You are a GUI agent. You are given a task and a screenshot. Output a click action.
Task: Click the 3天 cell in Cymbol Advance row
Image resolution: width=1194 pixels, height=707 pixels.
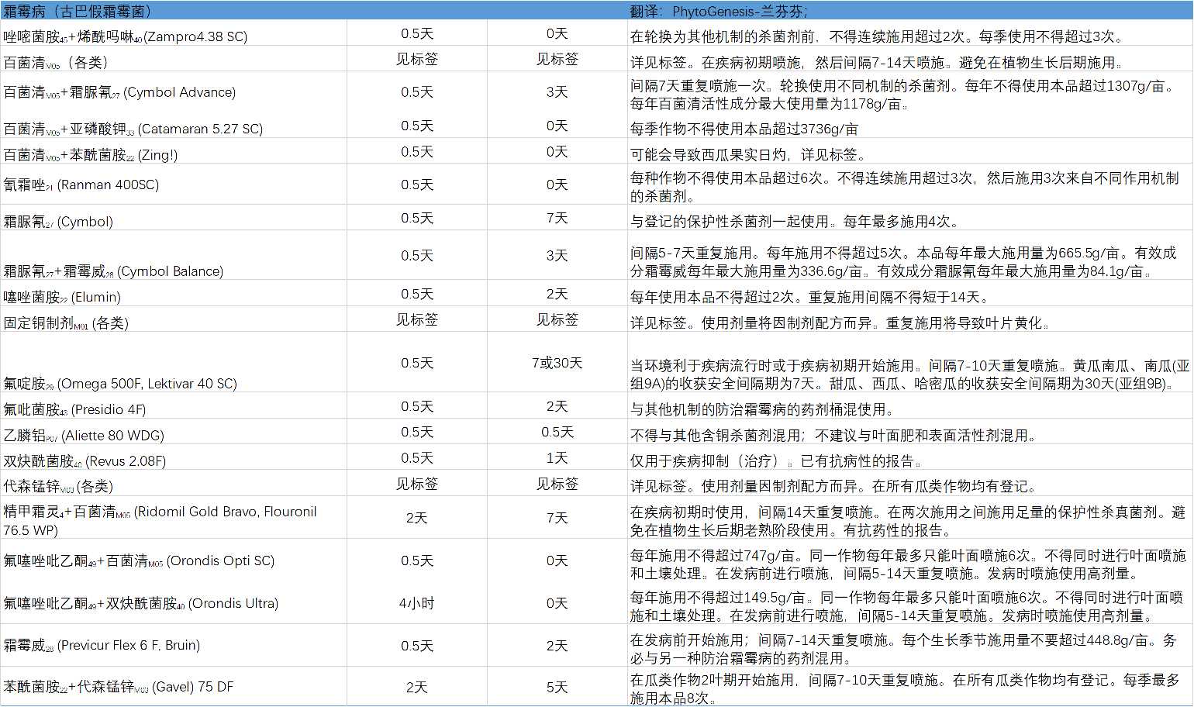click(557, 91)
